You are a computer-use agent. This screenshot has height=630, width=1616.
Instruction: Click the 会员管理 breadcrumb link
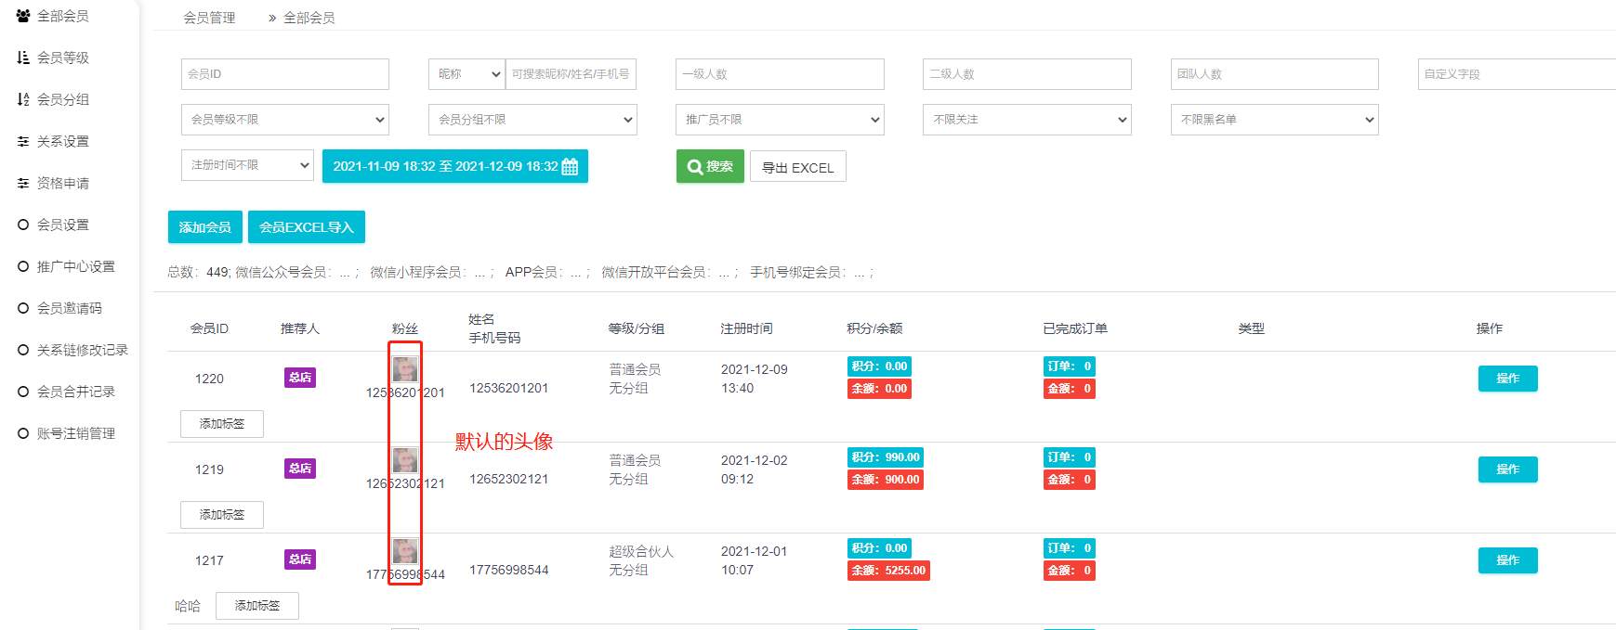click(209, 18)
